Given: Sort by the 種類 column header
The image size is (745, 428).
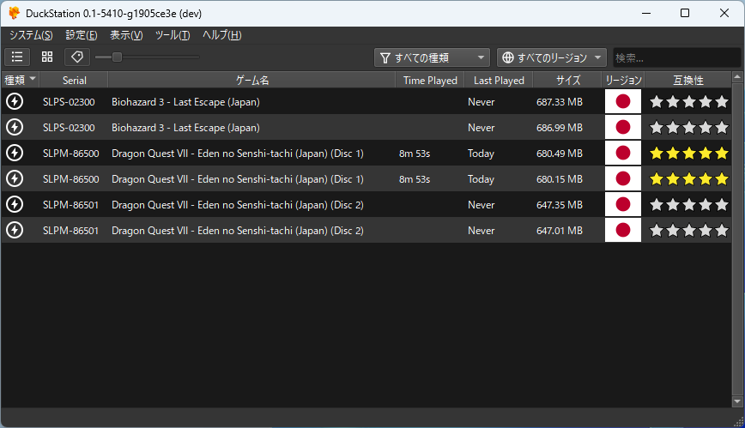Looking at the screenshot, I should click(x=20, y=80).
